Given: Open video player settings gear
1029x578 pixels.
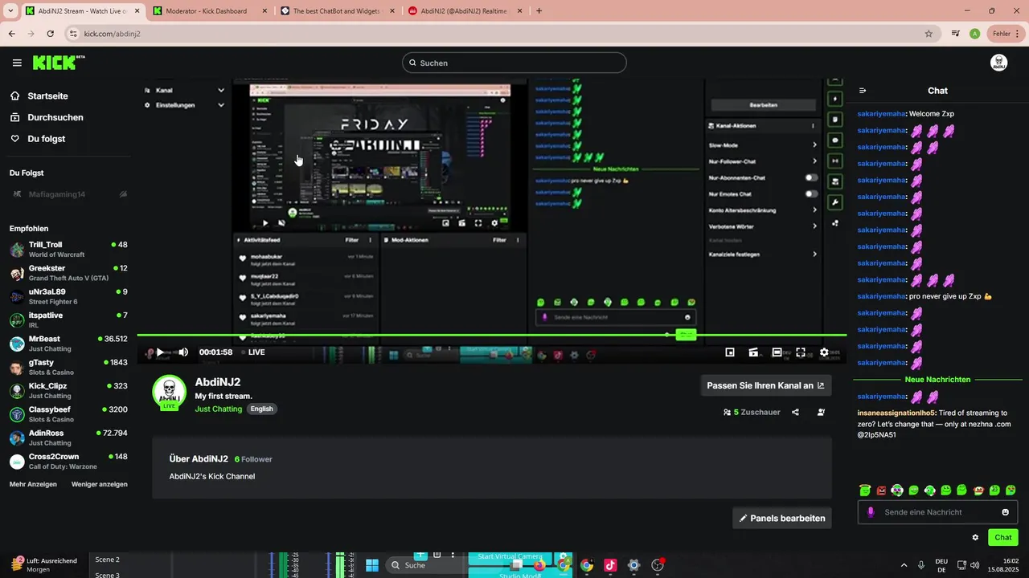Looking at the screenshot, I should coord(824,352).
